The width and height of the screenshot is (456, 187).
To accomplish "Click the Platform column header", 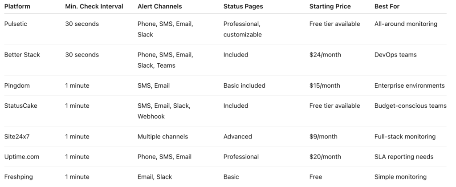I will point(17,7).
